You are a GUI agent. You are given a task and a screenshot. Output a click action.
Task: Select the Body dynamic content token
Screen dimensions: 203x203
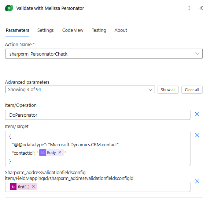51,153
